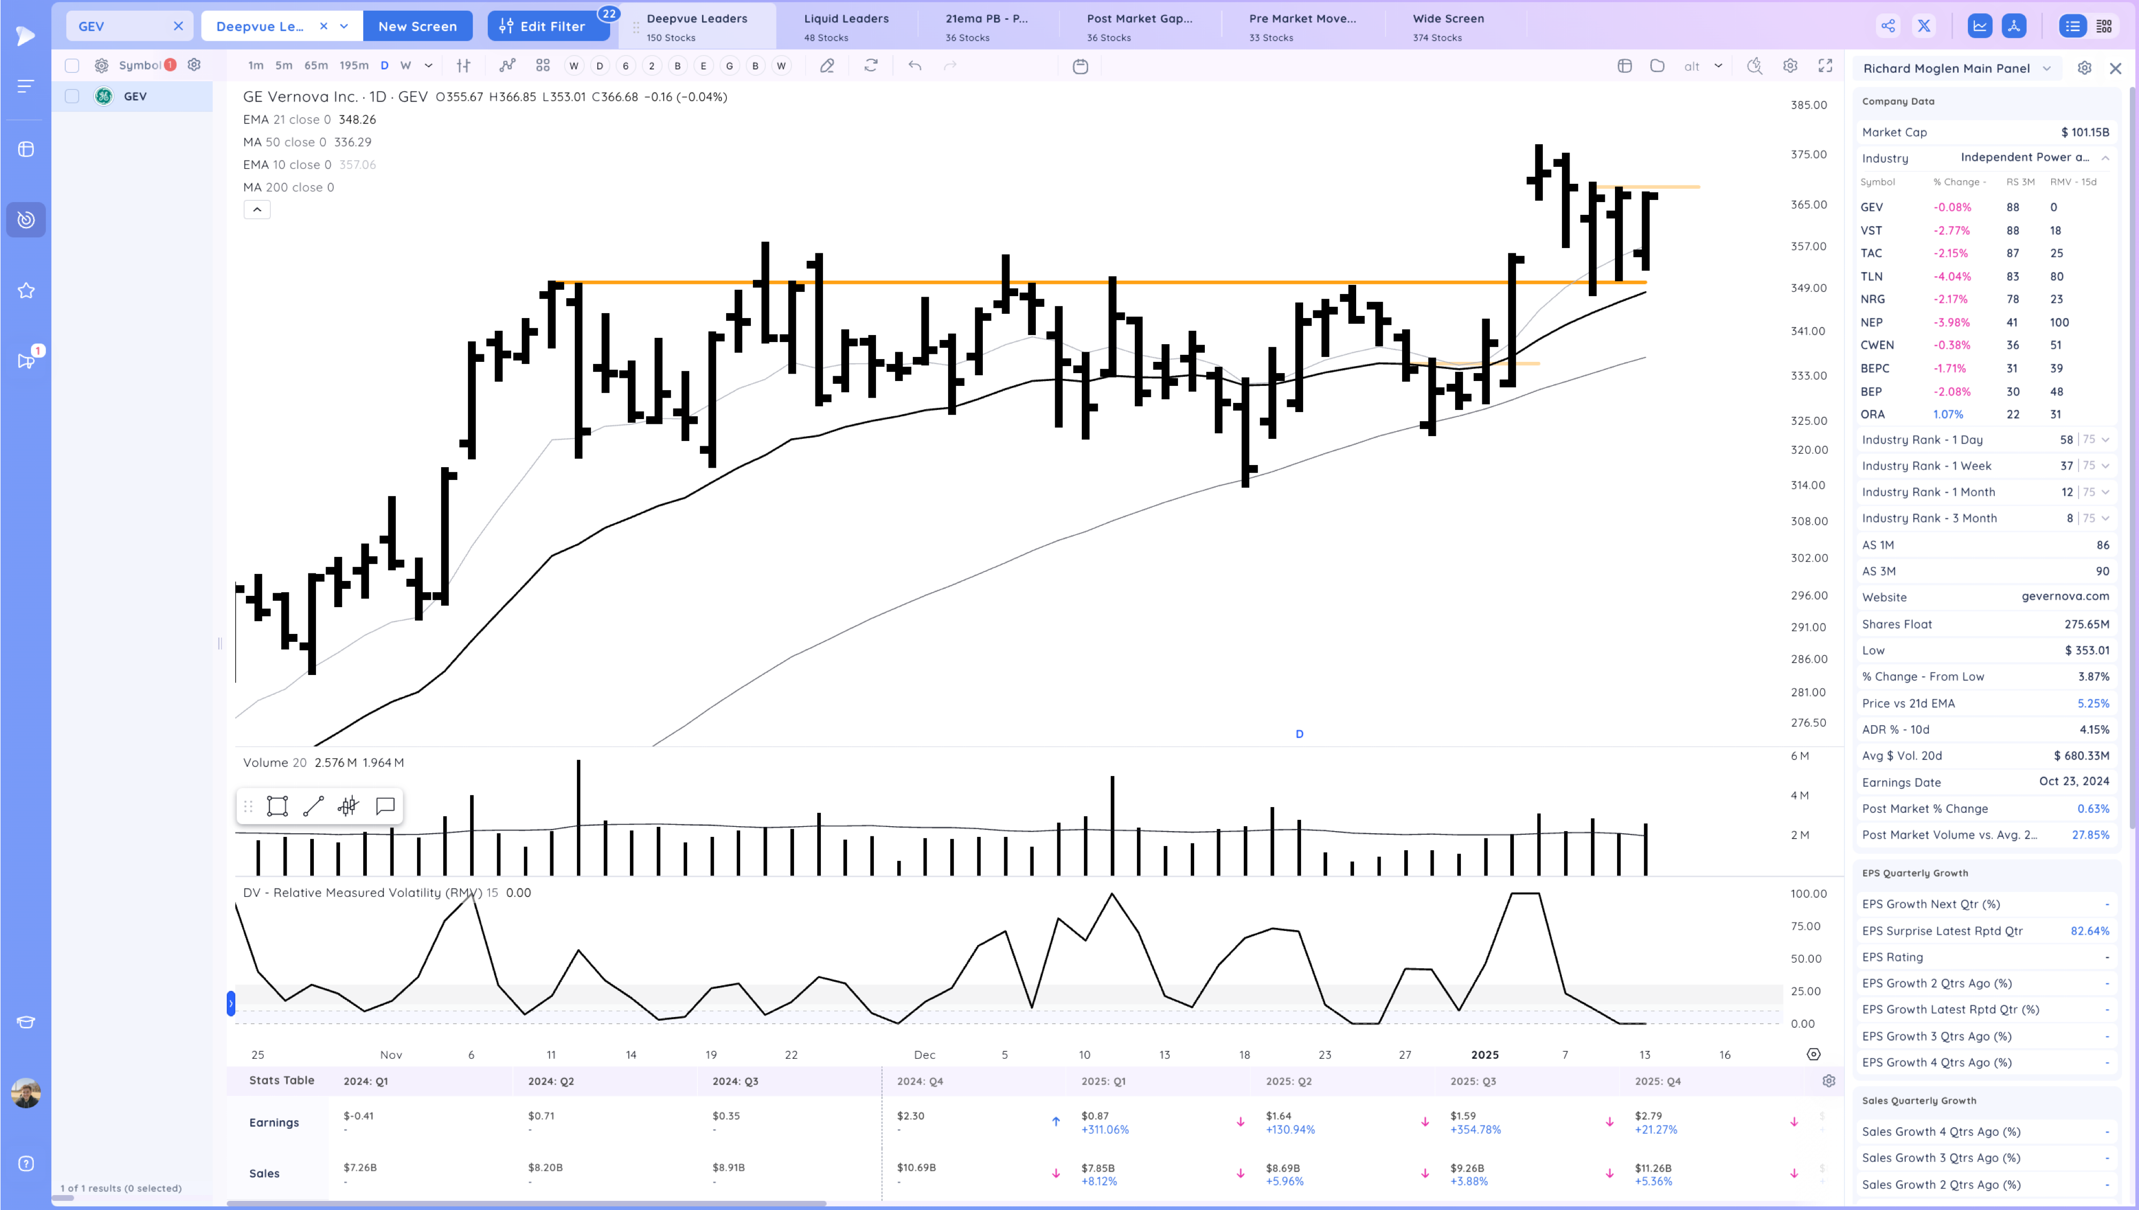Open the chart layout grid icon
The width and height of the screenshot is (2139, 1210).
[1625, 66]
